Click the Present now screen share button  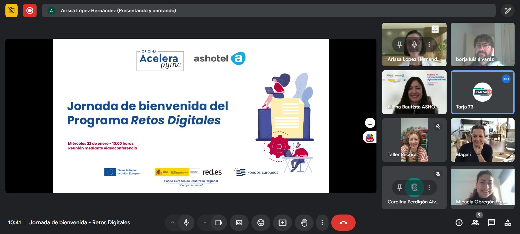coord(282,223)
